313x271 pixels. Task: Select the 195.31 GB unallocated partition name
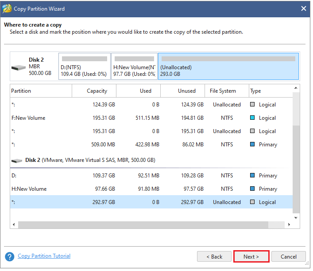coord(13,131)
